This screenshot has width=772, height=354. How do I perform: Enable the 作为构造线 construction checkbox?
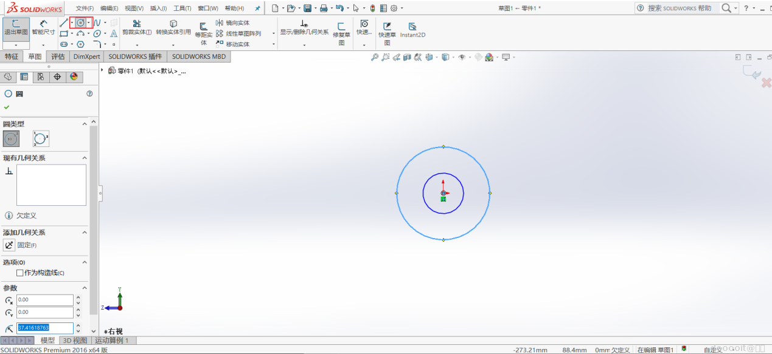tap(20, 273)
